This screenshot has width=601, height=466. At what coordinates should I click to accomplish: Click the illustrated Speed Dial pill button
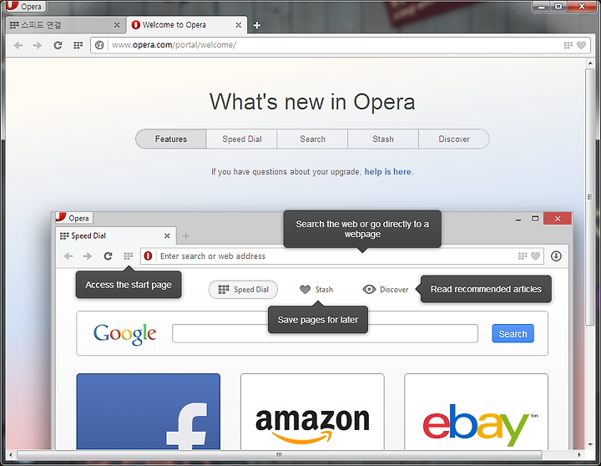tap(243, 290)
